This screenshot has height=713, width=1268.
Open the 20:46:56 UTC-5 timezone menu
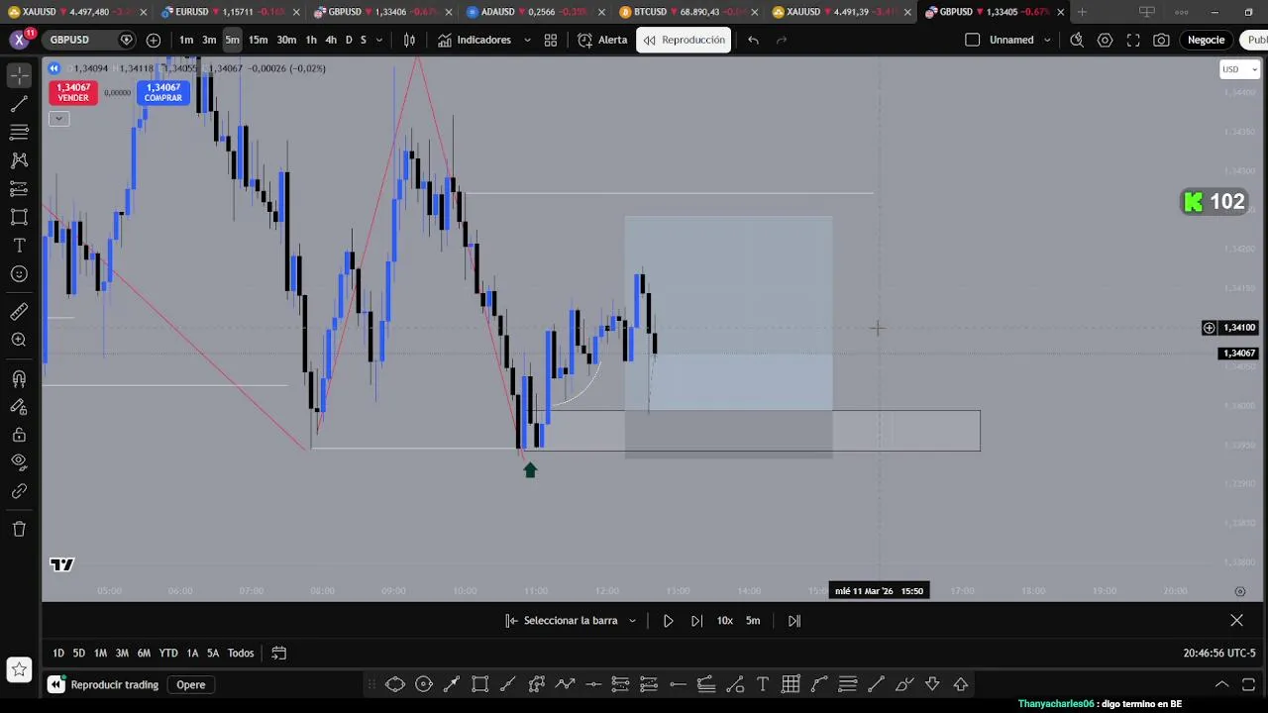[x=1219, y=653]
